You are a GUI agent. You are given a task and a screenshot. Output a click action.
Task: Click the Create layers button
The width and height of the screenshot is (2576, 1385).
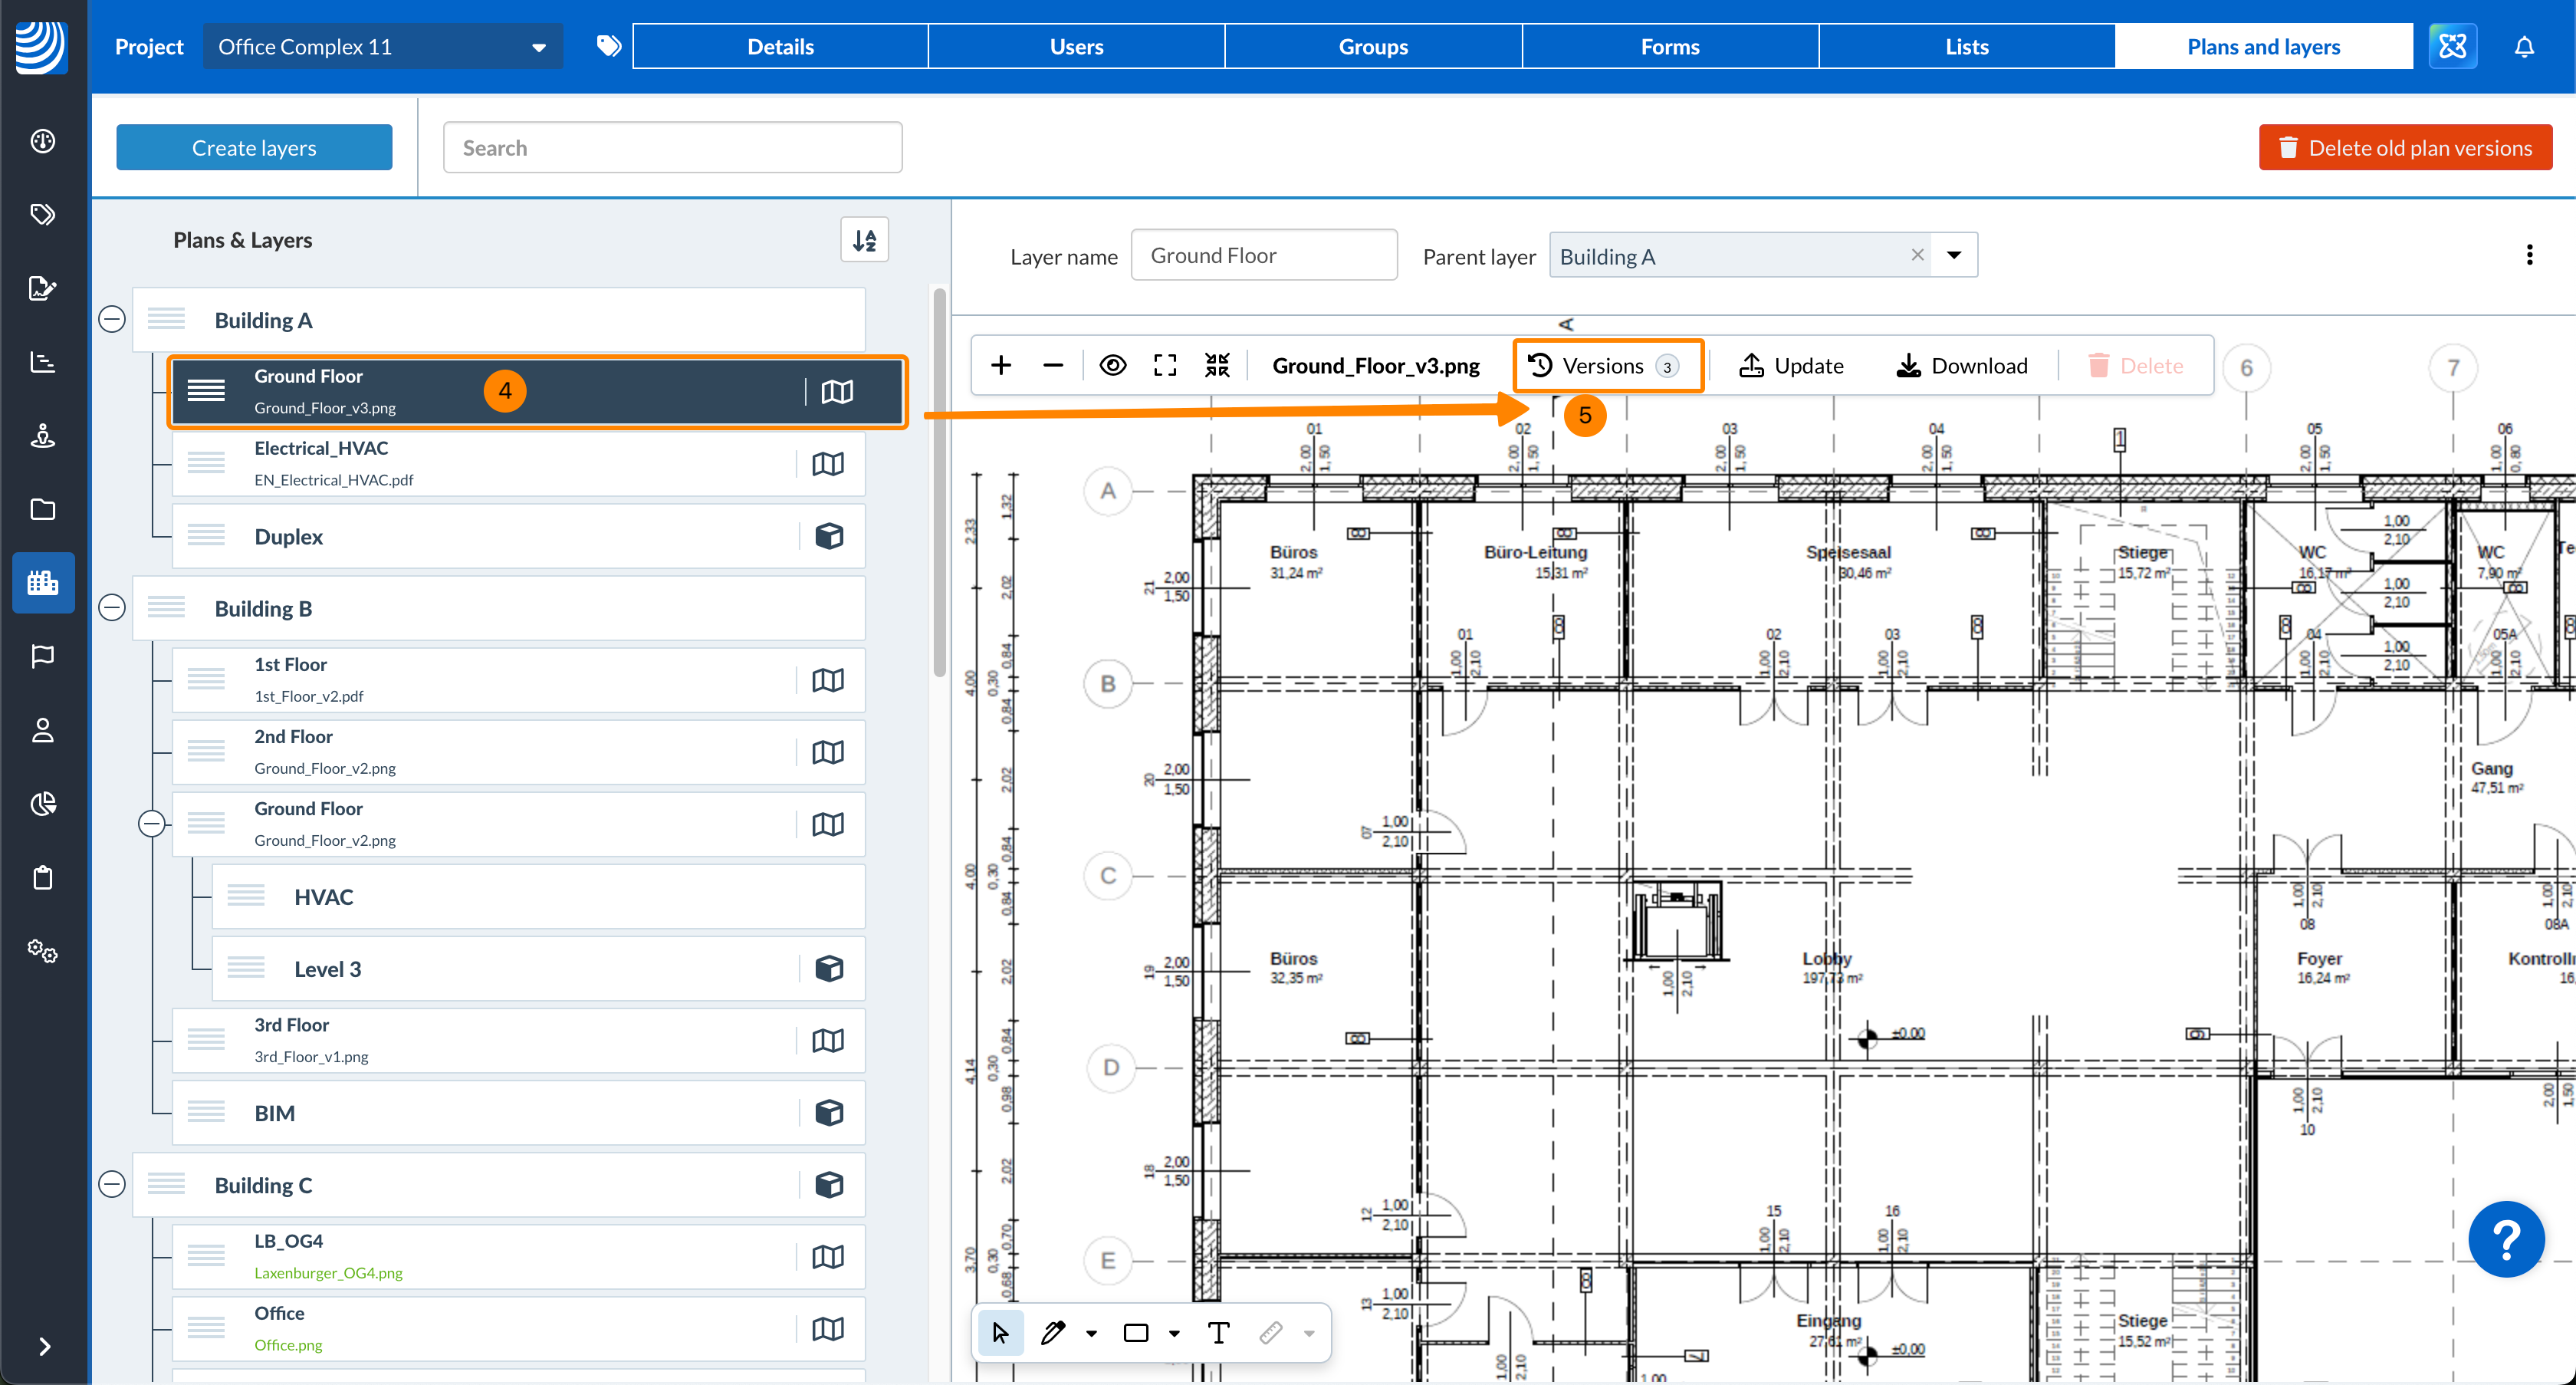point(254,146)
